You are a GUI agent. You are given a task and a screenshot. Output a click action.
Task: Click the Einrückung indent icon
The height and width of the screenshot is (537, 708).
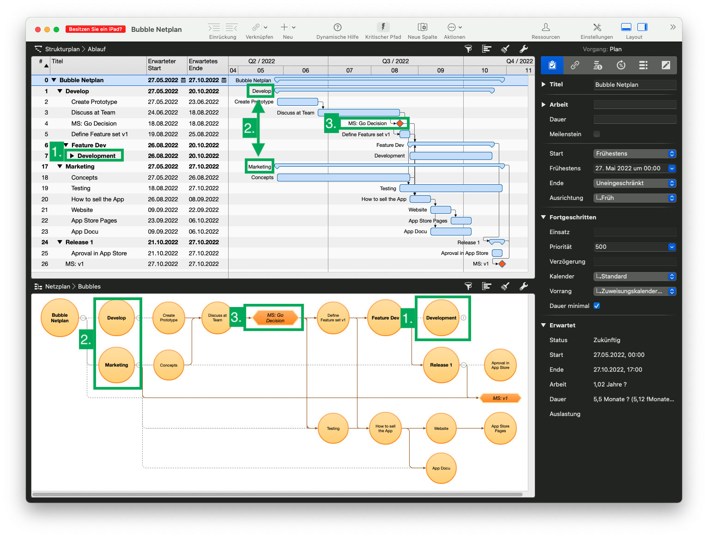[213, 28]
